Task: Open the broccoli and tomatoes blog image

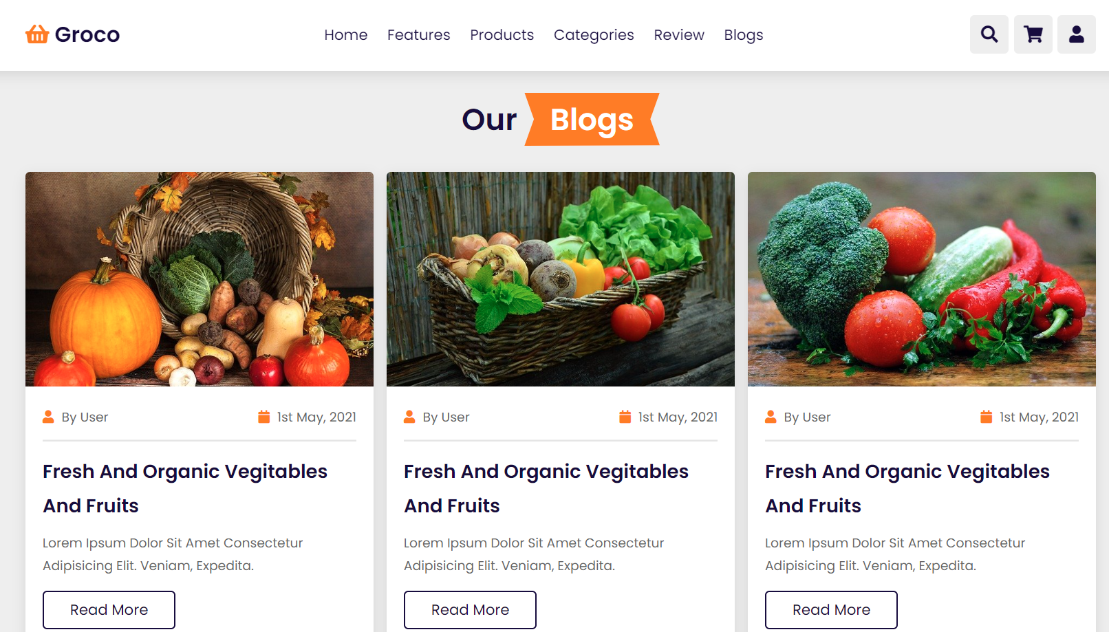Action: tap(922, 279)
